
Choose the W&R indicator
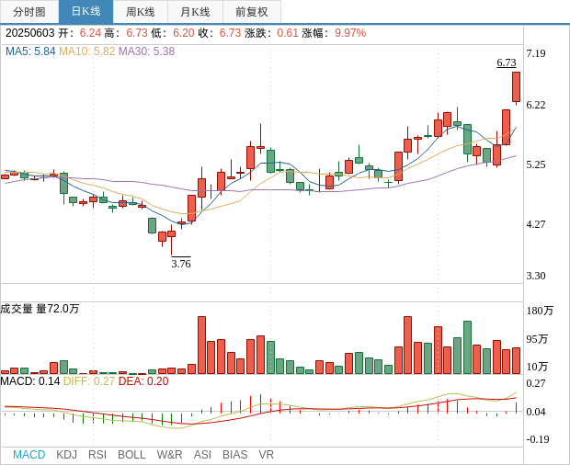point(169,455)
